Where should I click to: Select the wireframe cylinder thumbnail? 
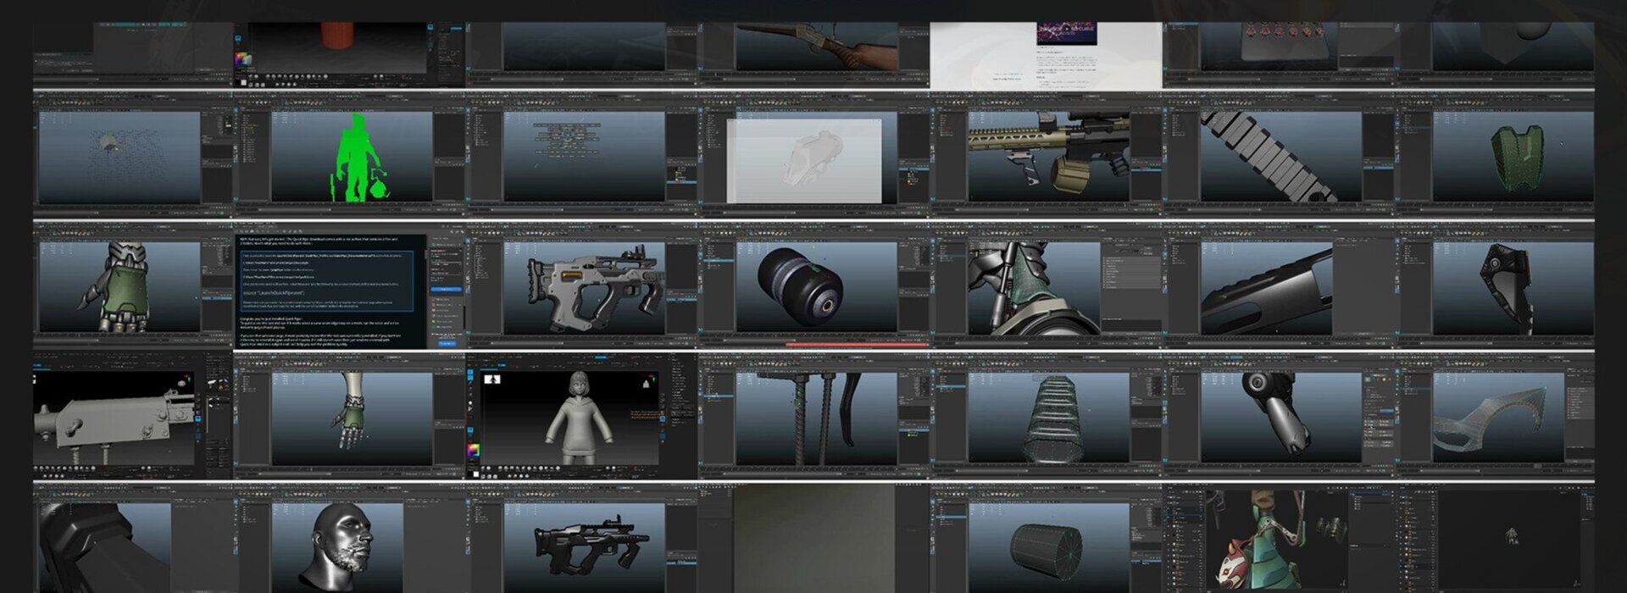(1047, 546)
